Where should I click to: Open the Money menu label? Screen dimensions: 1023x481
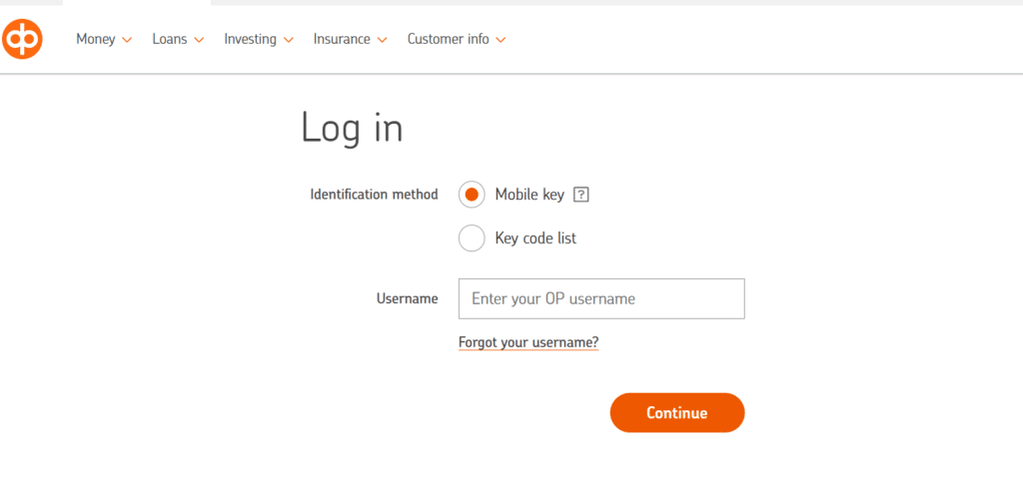[x=96, y=39]
